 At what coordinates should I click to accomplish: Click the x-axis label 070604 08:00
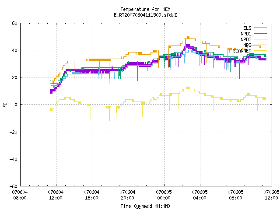click(20, 195)
